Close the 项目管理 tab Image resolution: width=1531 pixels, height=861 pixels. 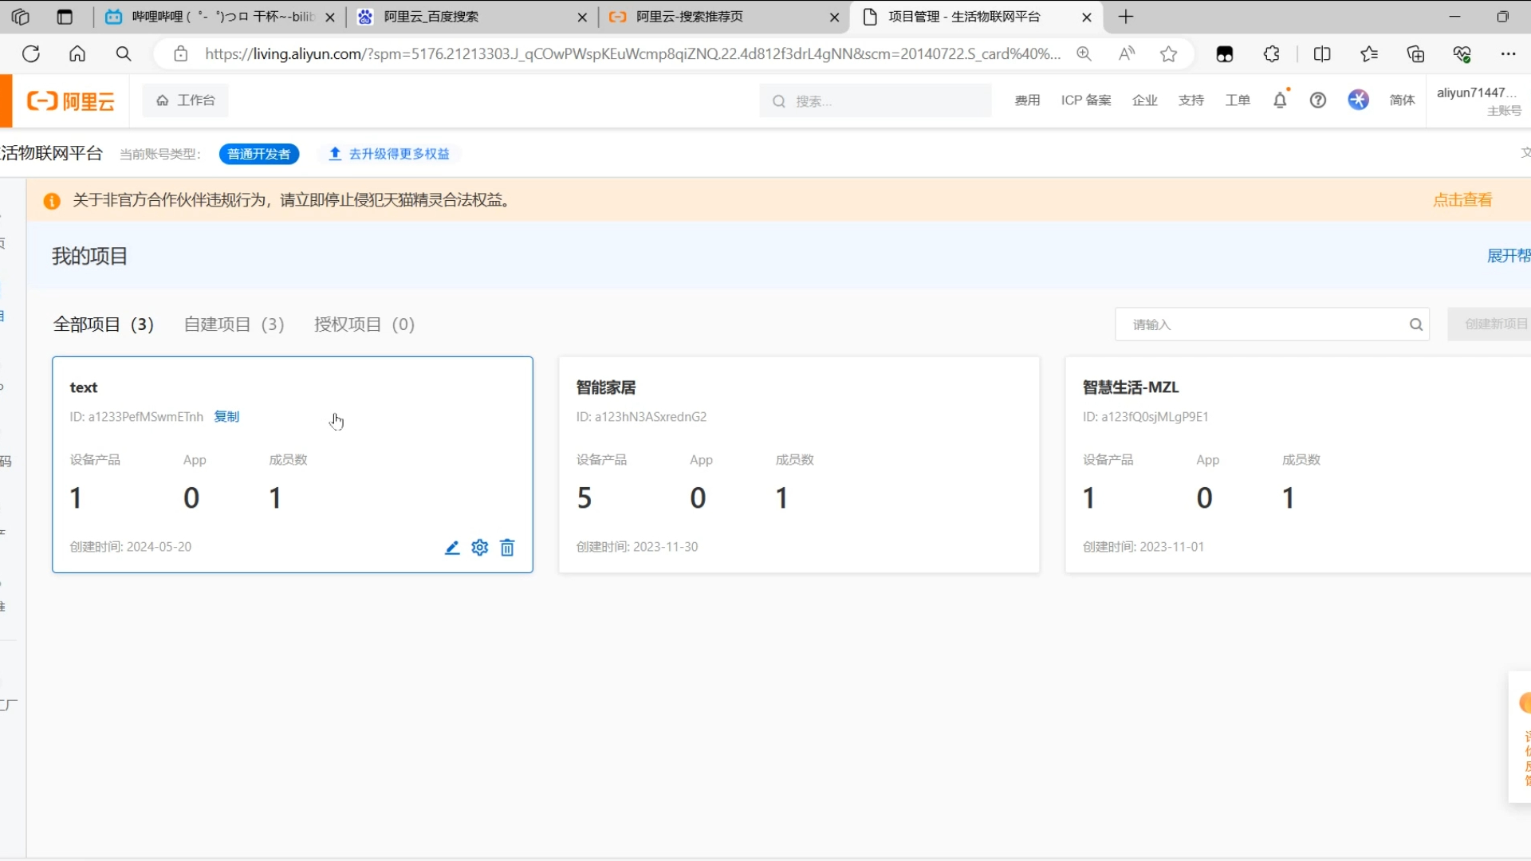click(x=1087, y=17)
